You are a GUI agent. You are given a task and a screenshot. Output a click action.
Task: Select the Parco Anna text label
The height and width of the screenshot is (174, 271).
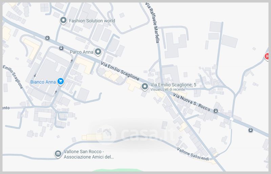(81, 52)
